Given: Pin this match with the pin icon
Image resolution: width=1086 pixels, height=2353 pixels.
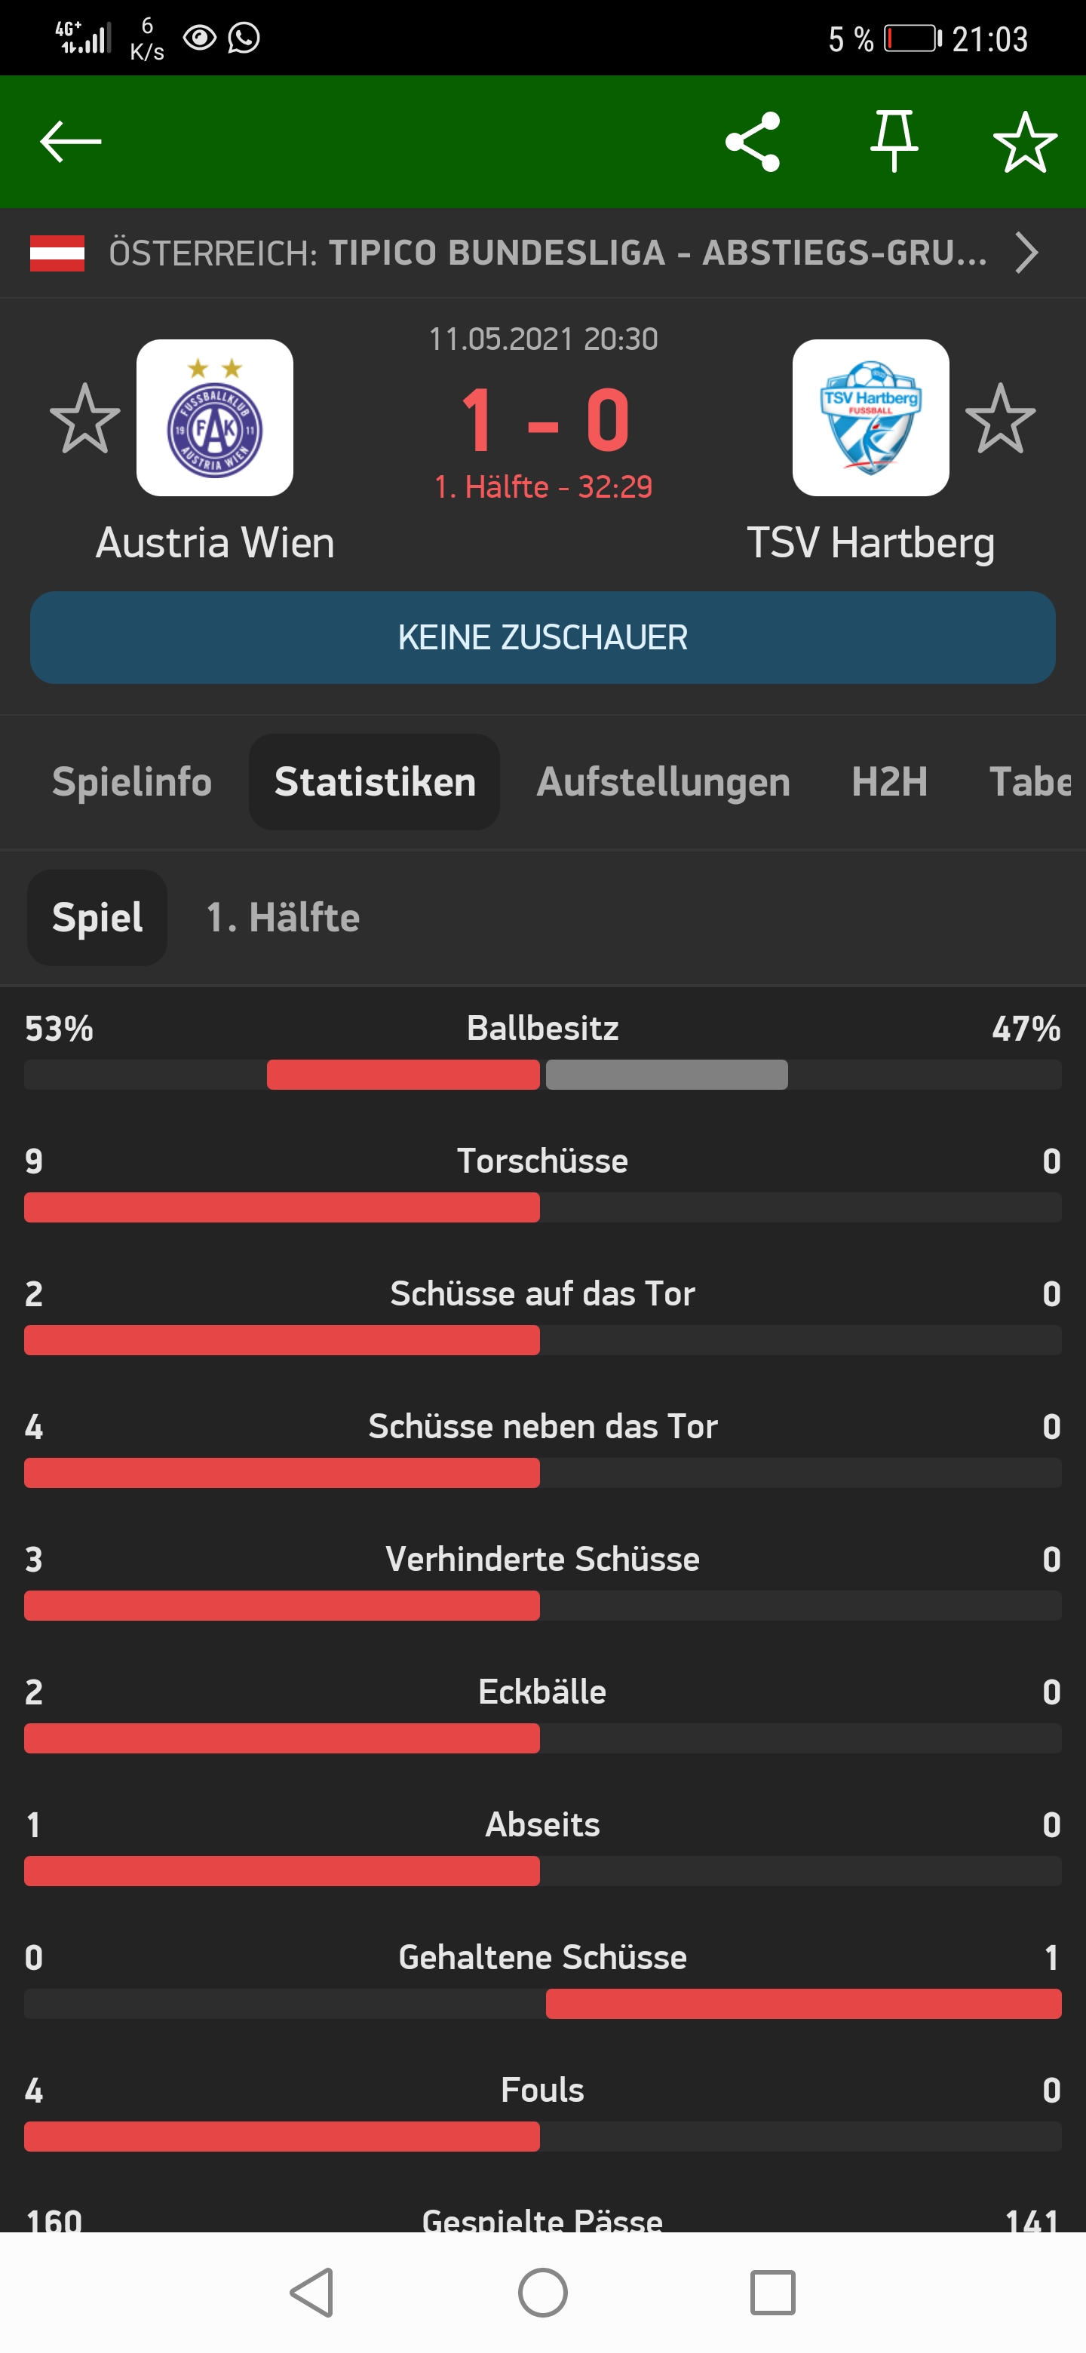Looking at the screenshot, I should tap(893, 142).
